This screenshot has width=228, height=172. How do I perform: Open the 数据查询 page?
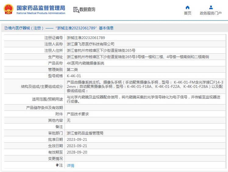(x=87, y=10)
